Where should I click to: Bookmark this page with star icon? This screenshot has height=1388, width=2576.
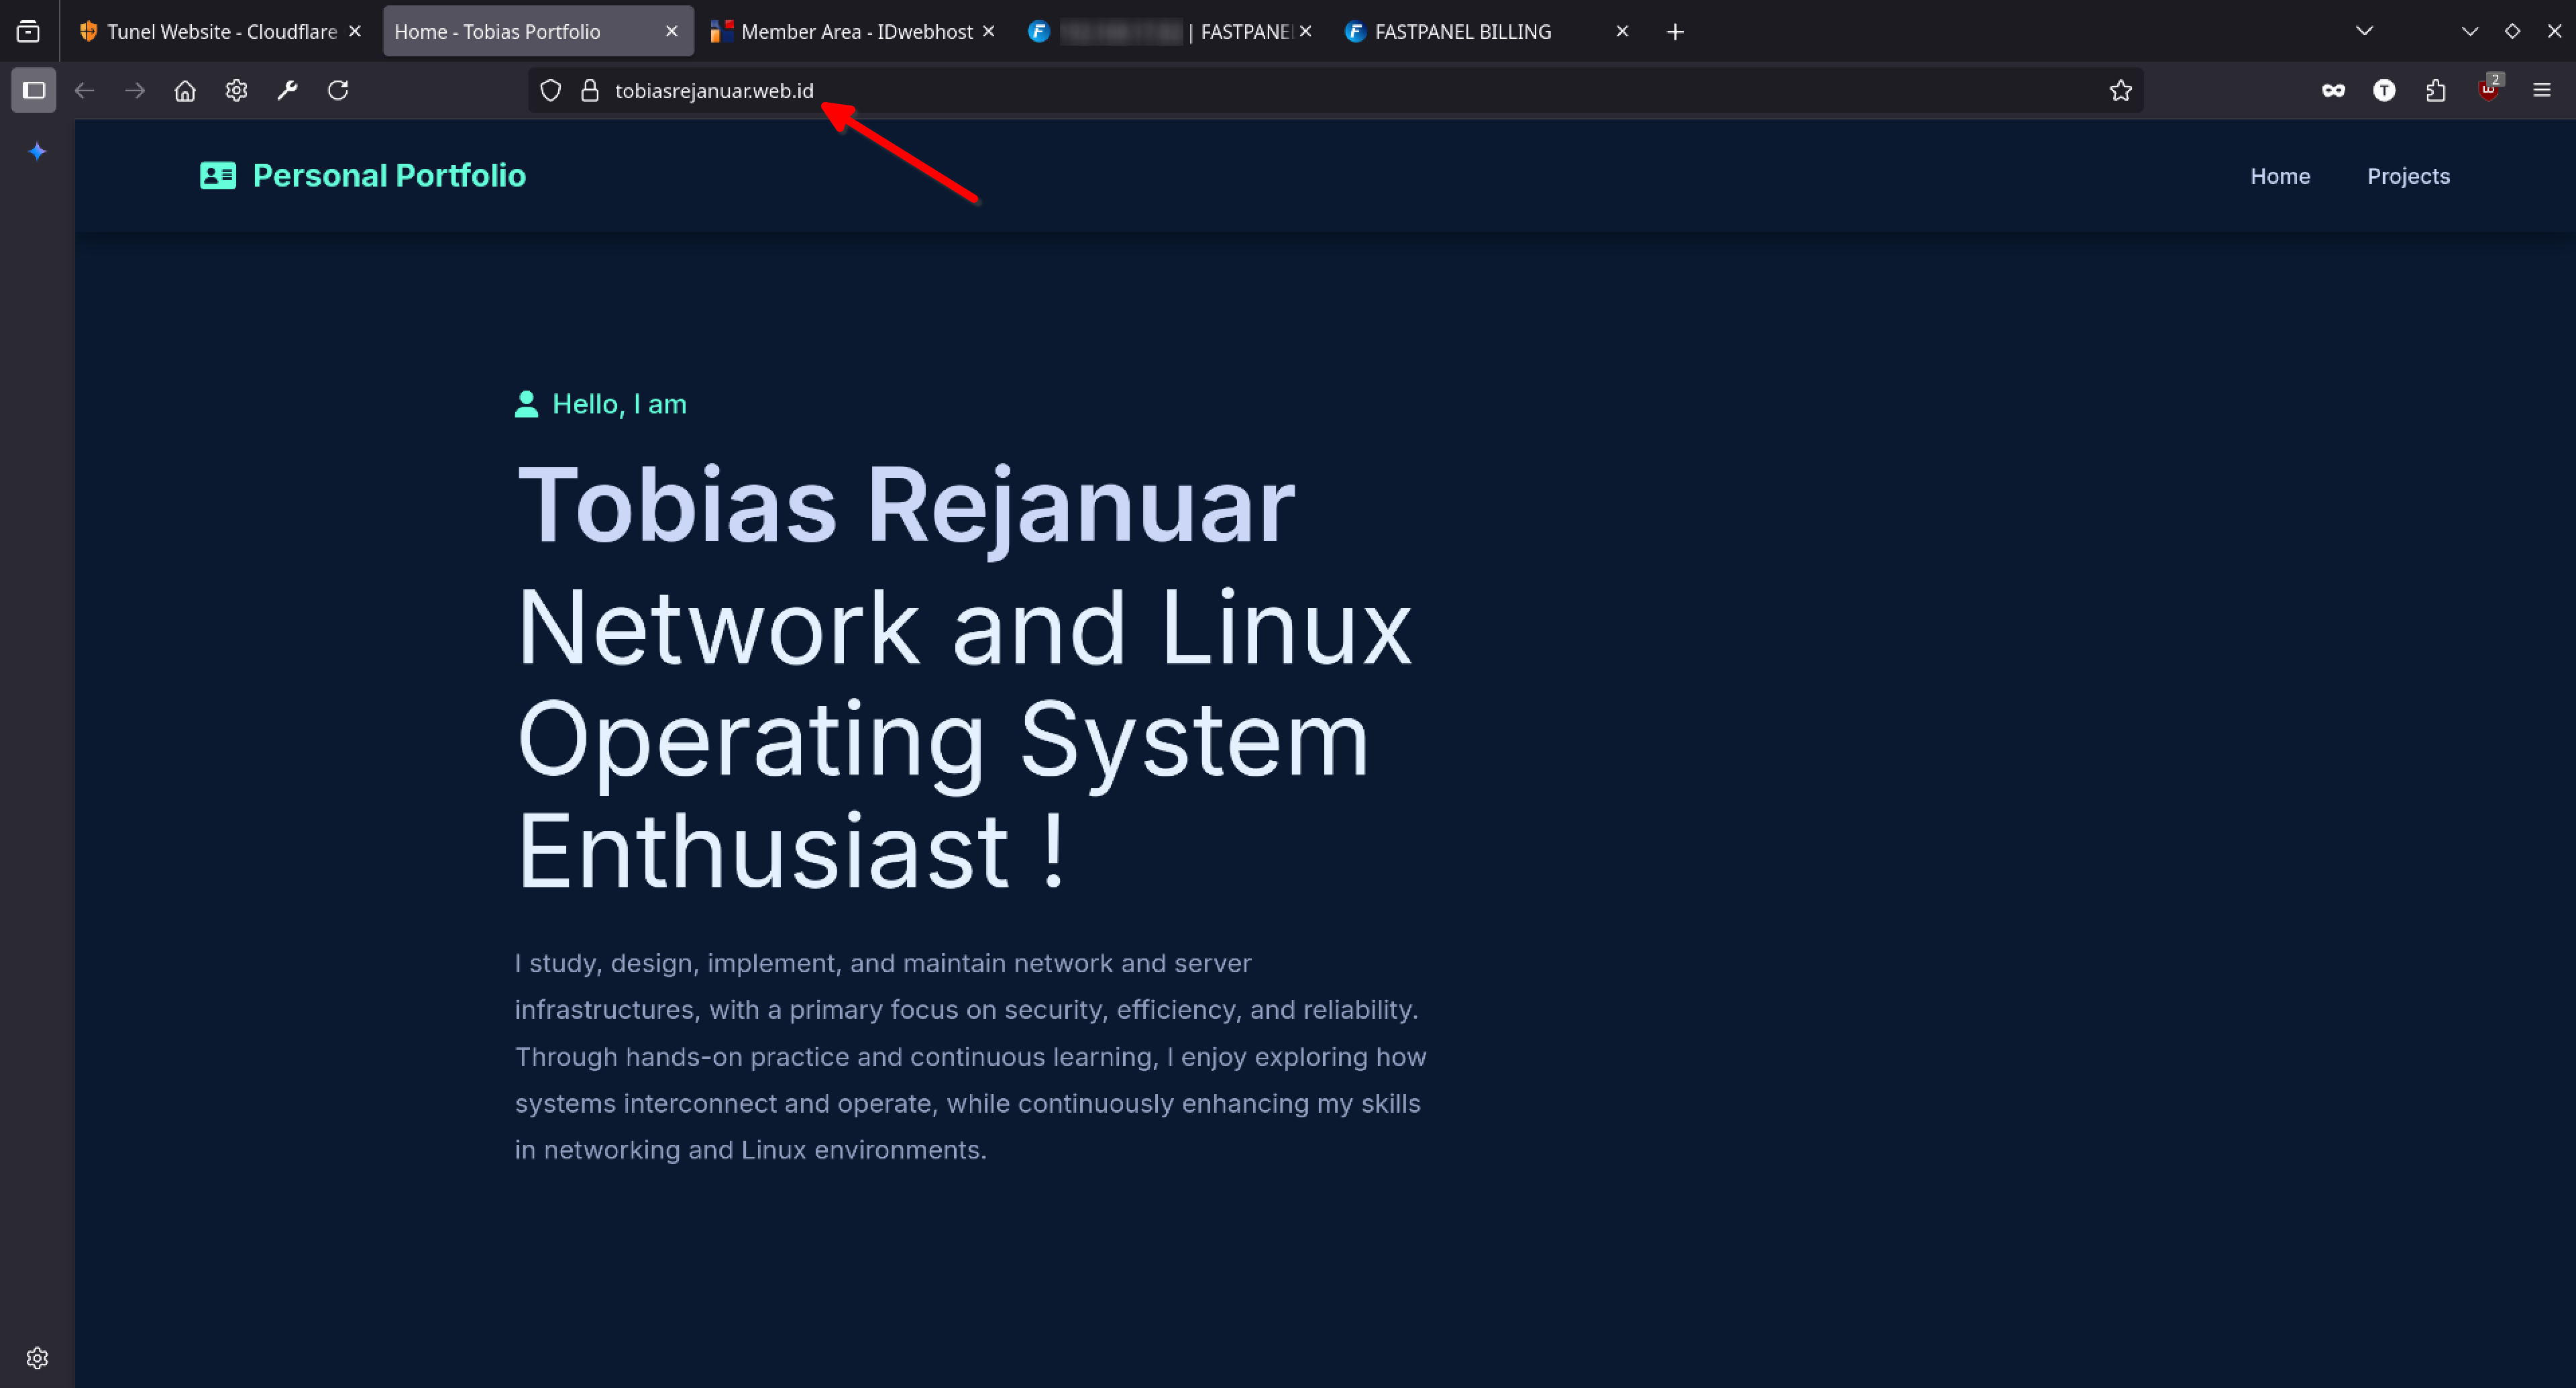click(x=2120, y=90)
